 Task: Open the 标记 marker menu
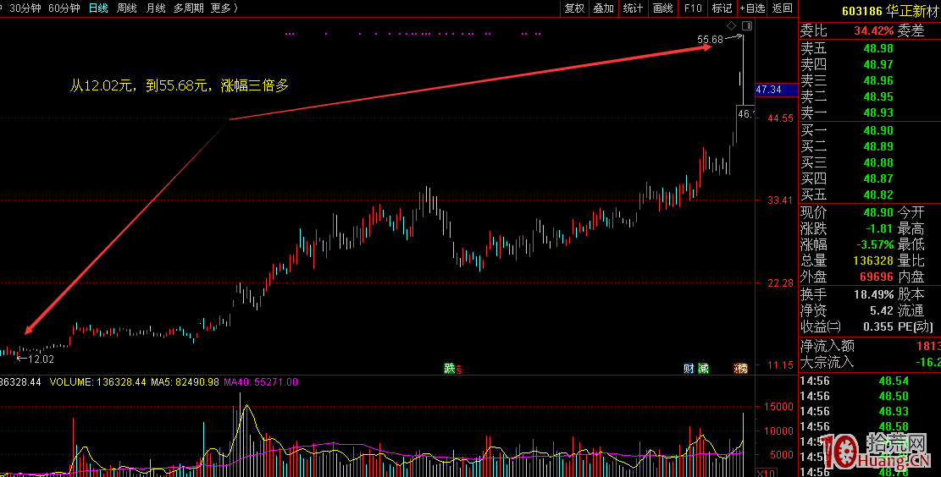pos(722,8)
